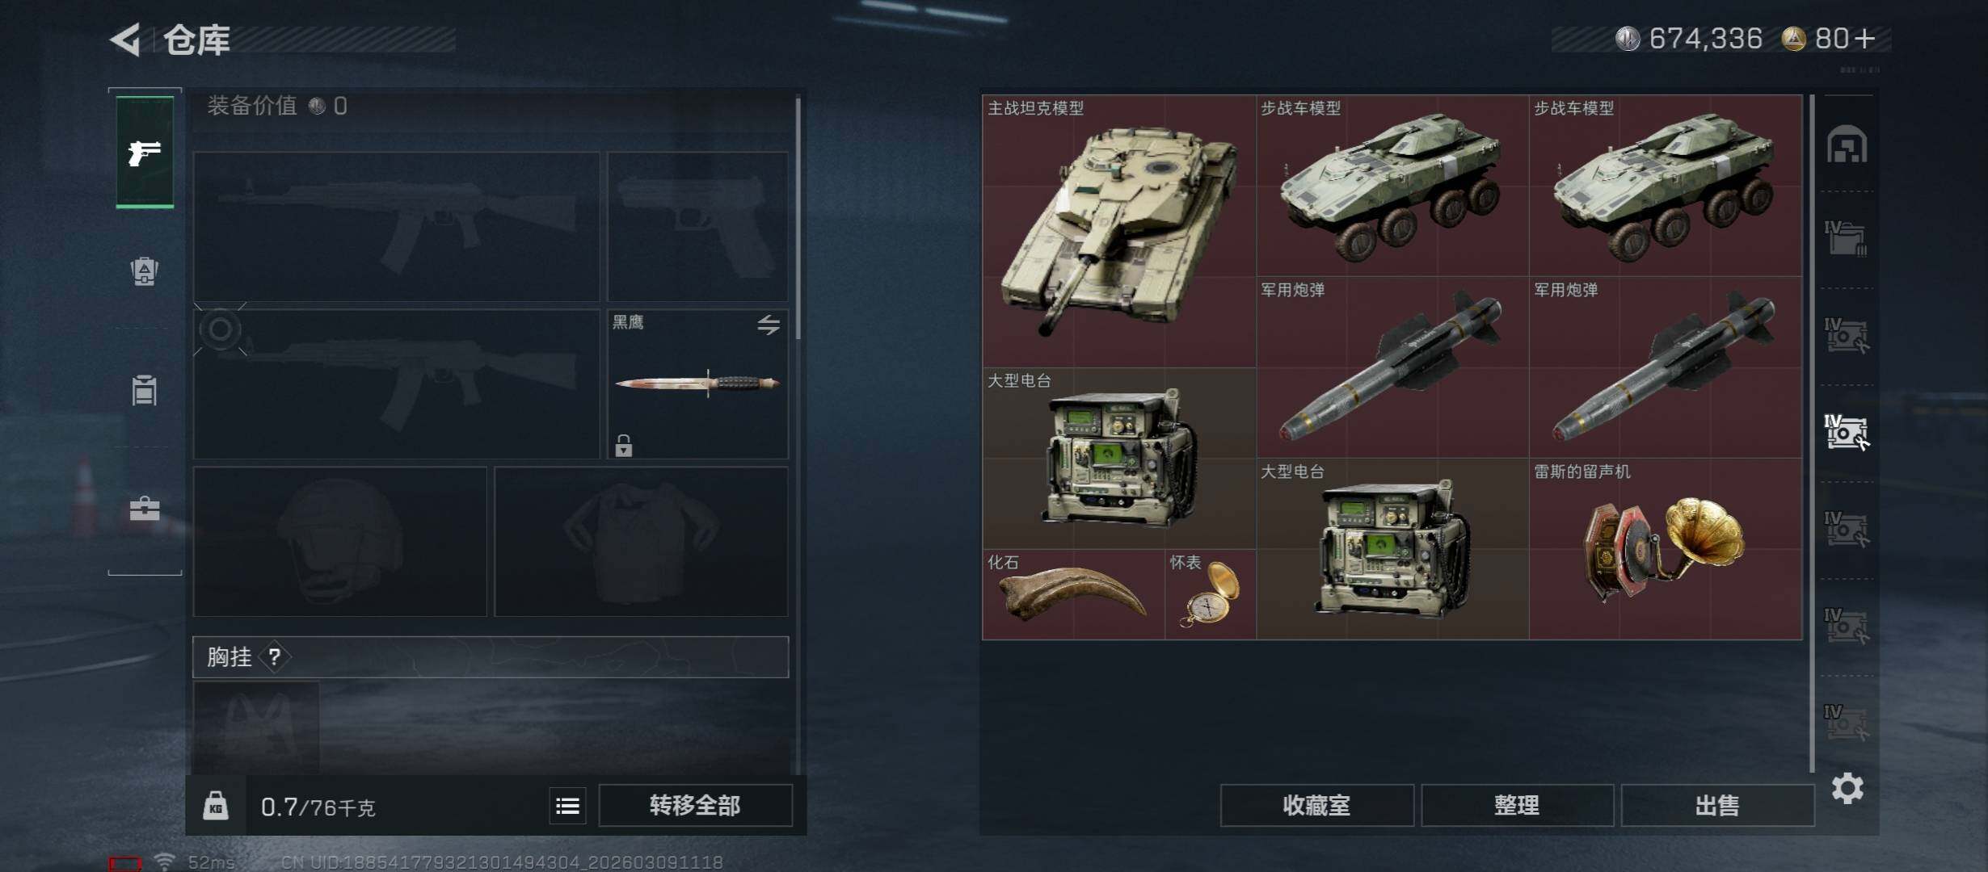Open the vest loadout tab icon

pyautogui.click(x=145, y=390)
